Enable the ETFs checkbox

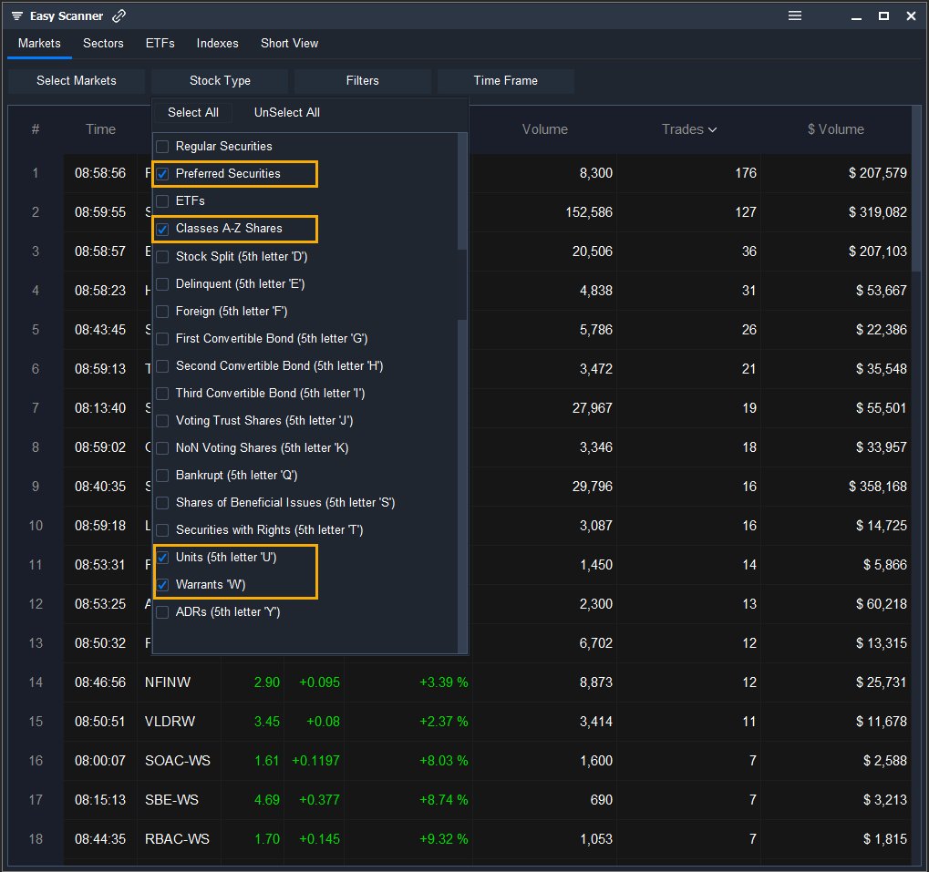pos(162,200)
